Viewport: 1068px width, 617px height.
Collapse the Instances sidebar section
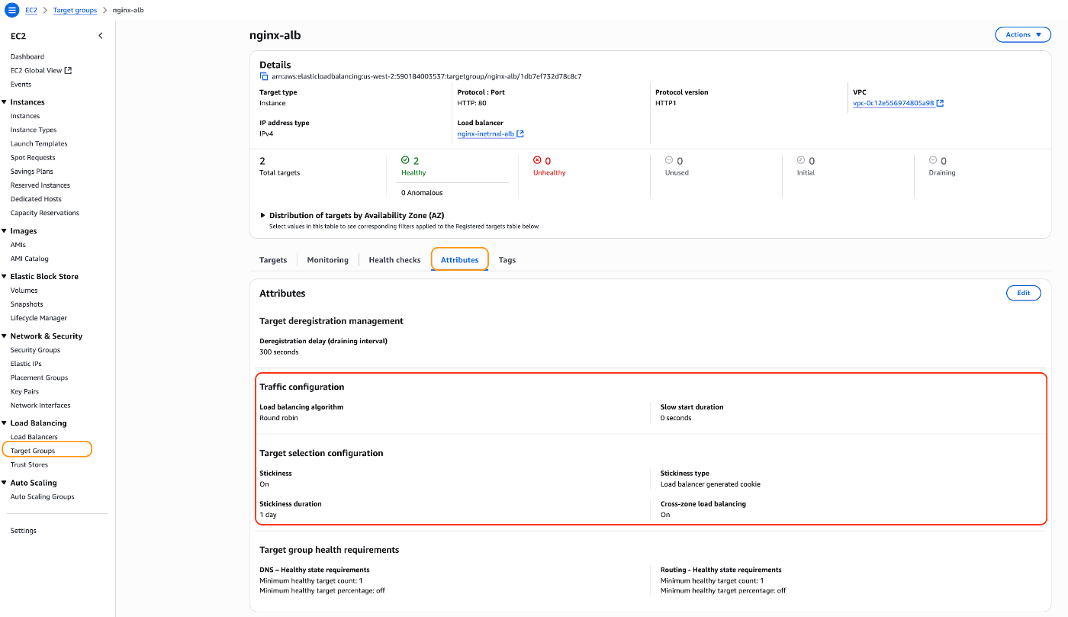(4, 102)
